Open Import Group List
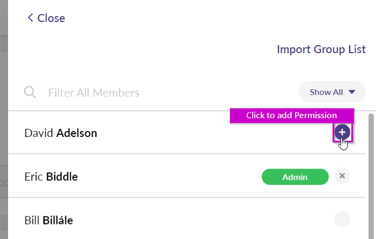376x239 pixels. tap(321, 49)
